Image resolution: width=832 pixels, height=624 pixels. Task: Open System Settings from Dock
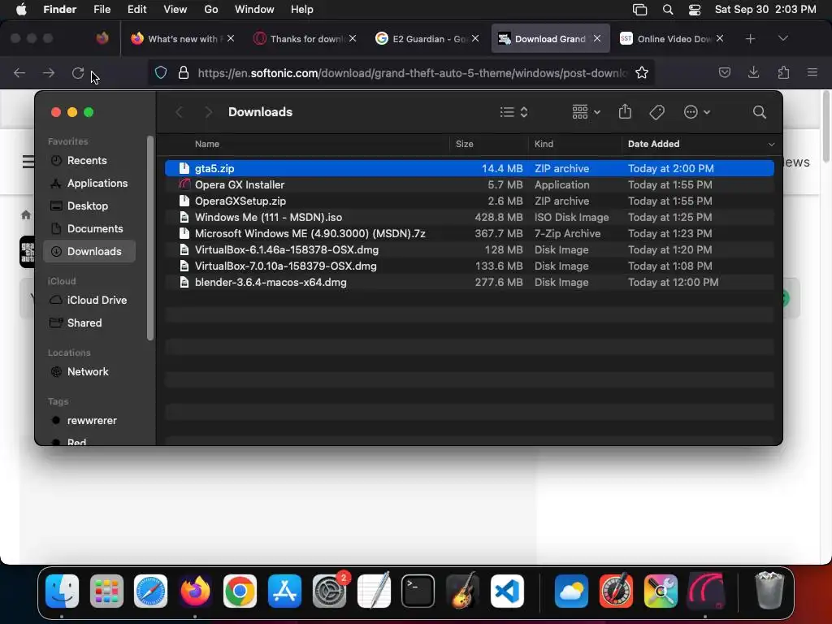tap(329, 591)
